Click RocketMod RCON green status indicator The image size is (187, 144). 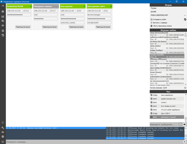click(31, 6)
